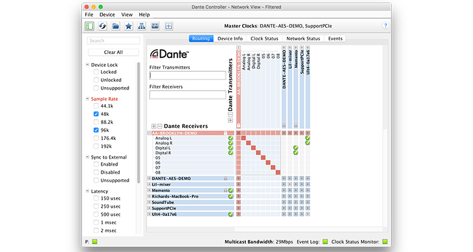The image size is (473, 252).
Task: Select the Routing tab
Action: tap(201, 38)
